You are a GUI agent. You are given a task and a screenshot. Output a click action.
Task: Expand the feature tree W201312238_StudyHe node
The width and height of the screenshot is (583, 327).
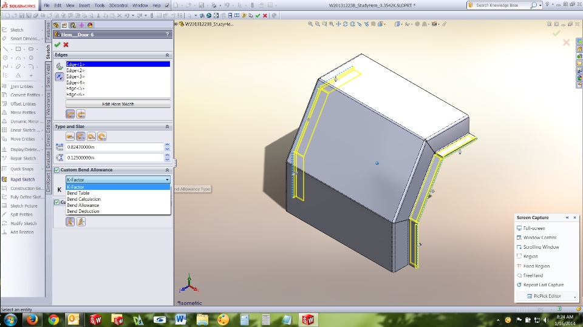tap(176, 24)
